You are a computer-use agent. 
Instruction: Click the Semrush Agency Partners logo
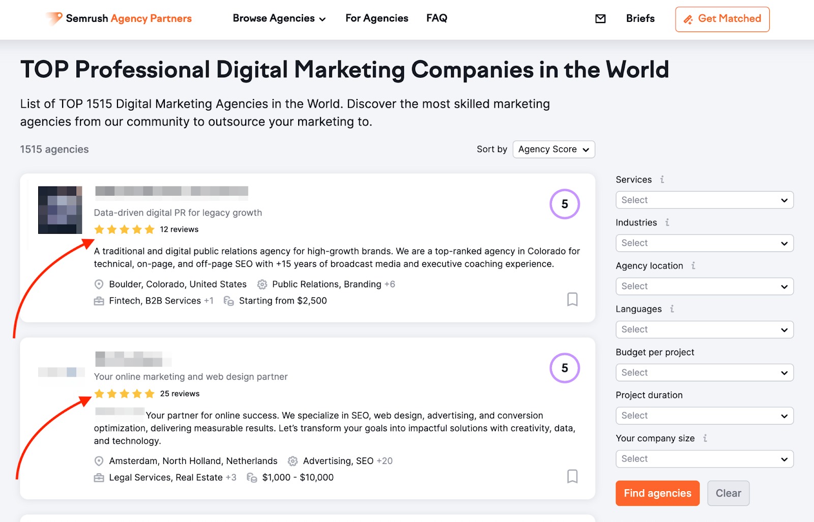[x=118, y=18]
